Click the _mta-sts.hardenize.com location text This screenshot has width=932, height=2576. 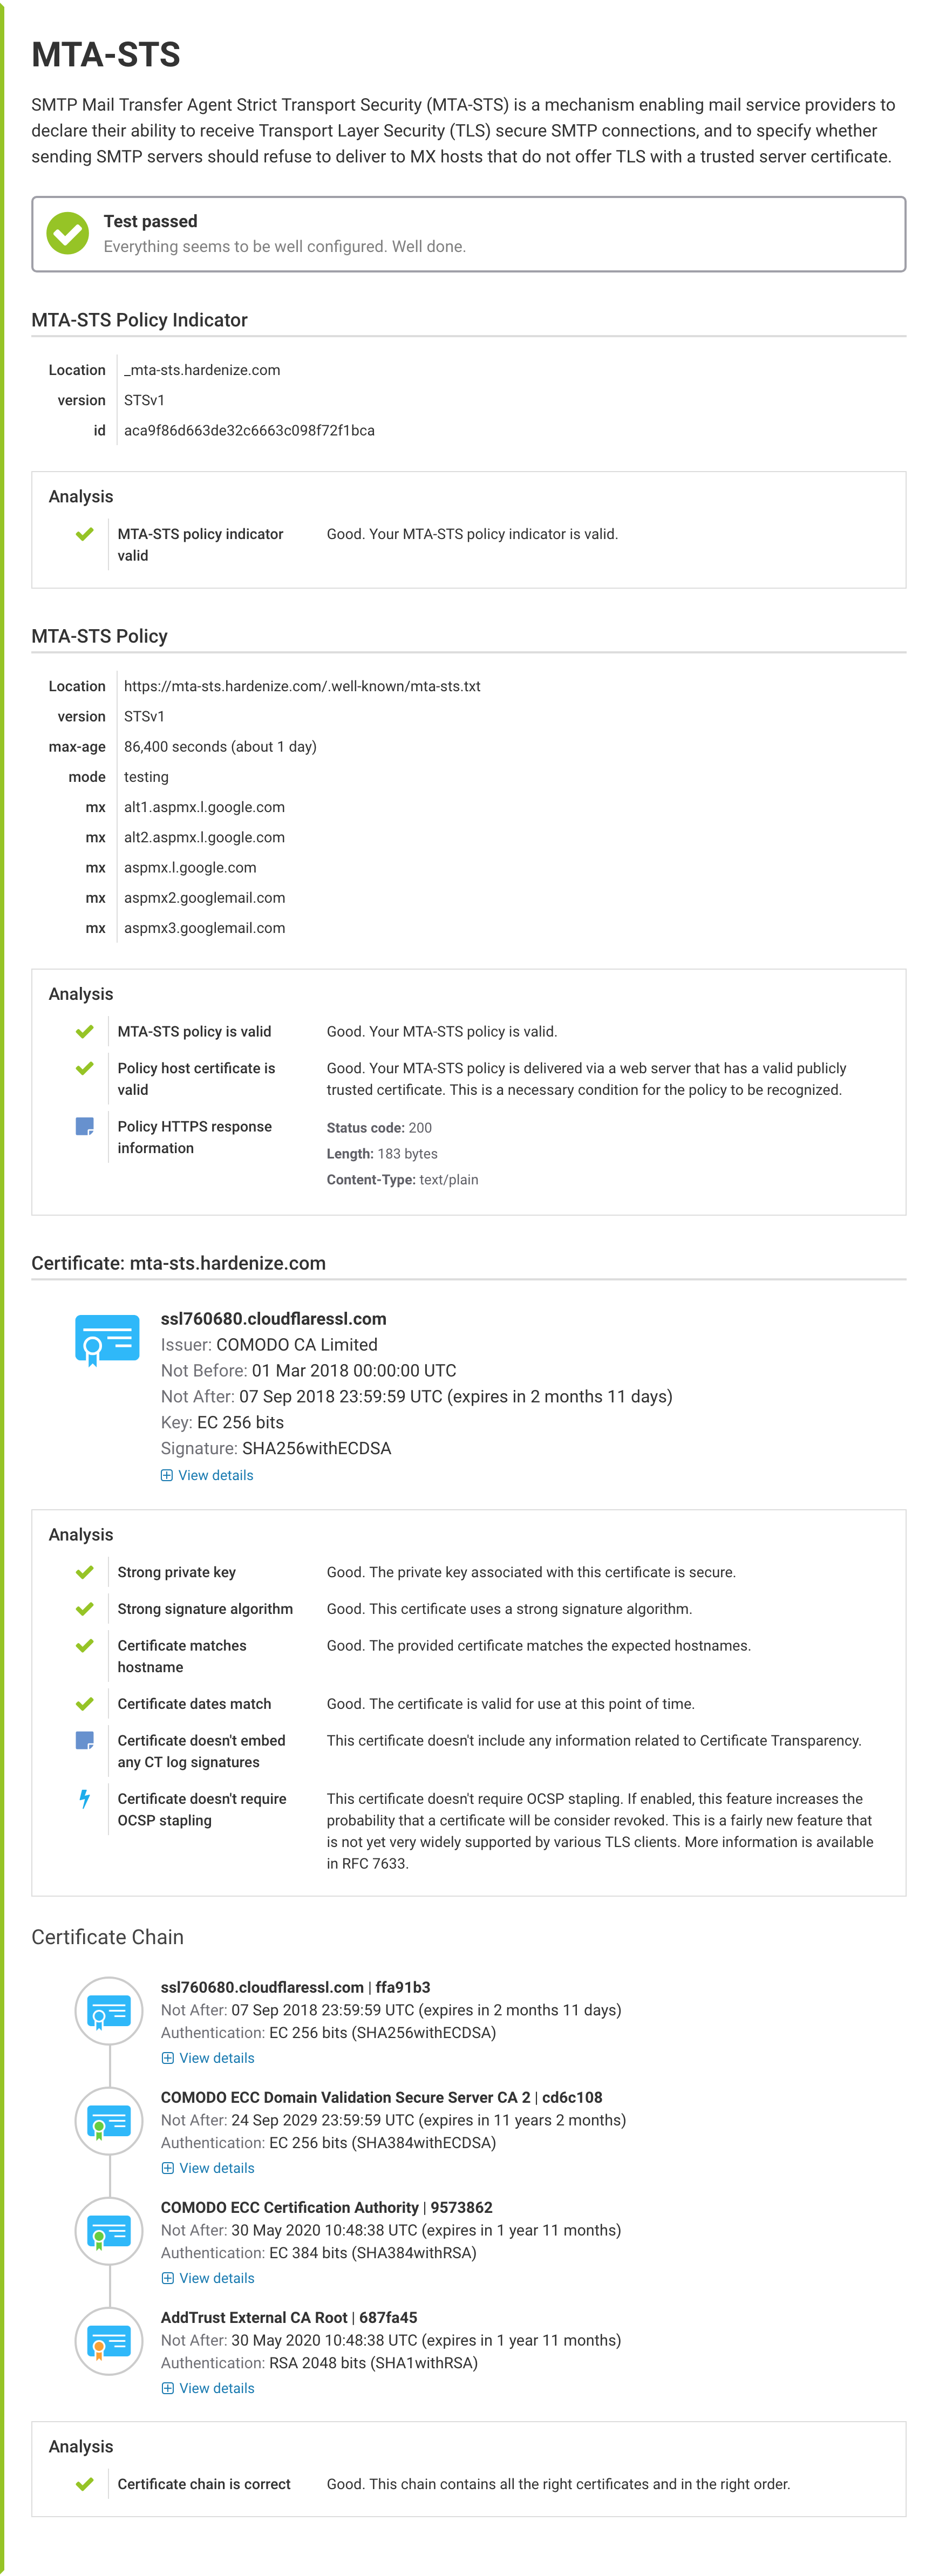tap(202, 370)
